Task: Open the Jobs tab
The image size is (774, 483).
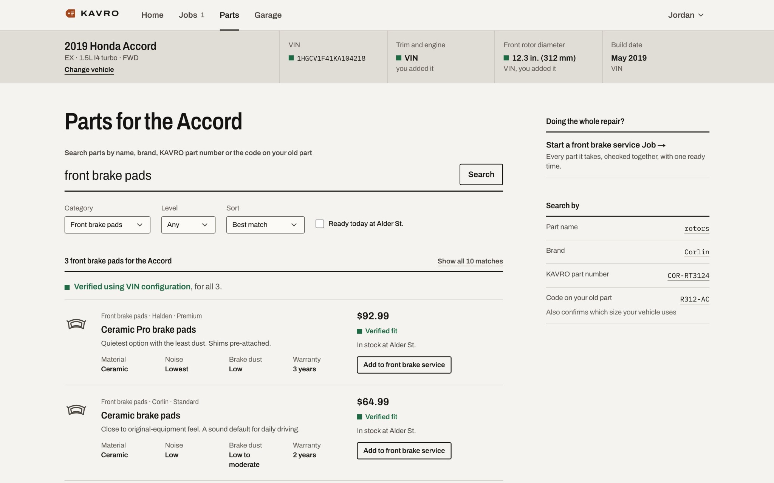Action: [192, 15]
